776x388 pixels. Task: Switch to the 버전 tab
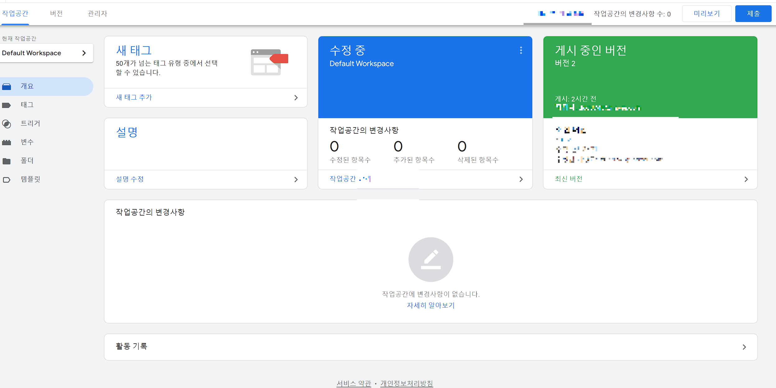click(56, 14)
